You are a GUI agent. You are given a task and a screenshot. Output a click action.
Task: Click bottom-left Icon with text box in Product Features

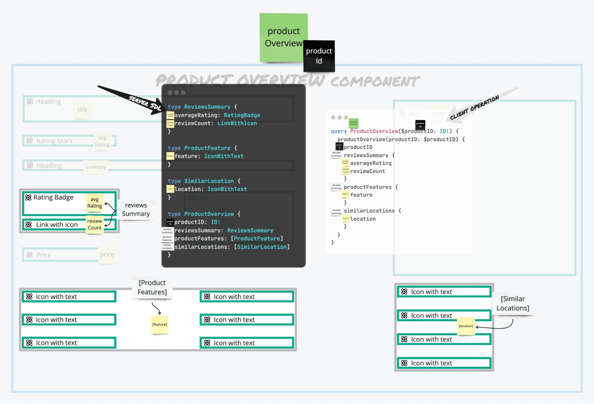[69, 343]
